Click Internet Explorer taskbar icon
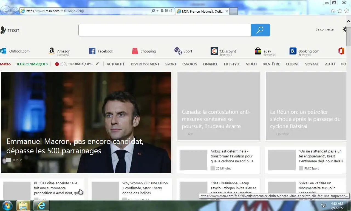Viewport: 351px width, 211px height. pyautogui.click(x=41, y=206)
